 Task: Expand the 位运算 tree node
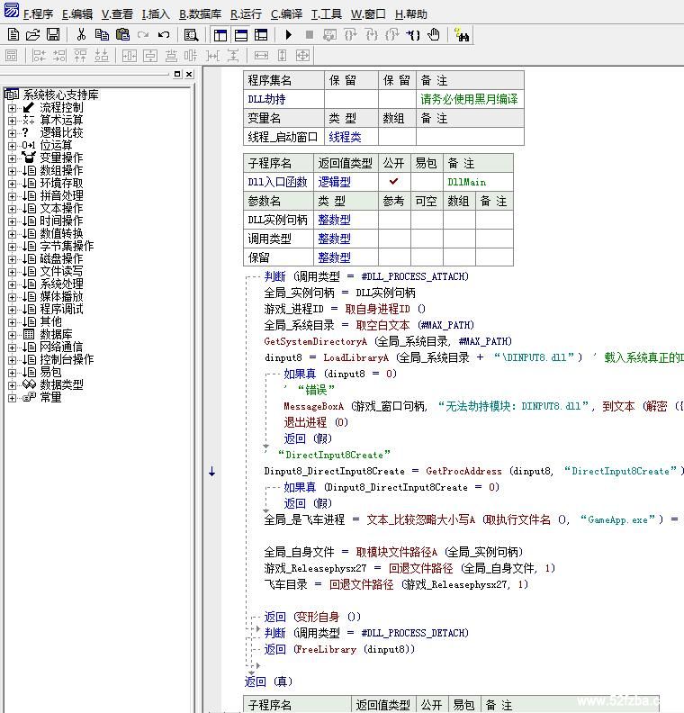12,146
